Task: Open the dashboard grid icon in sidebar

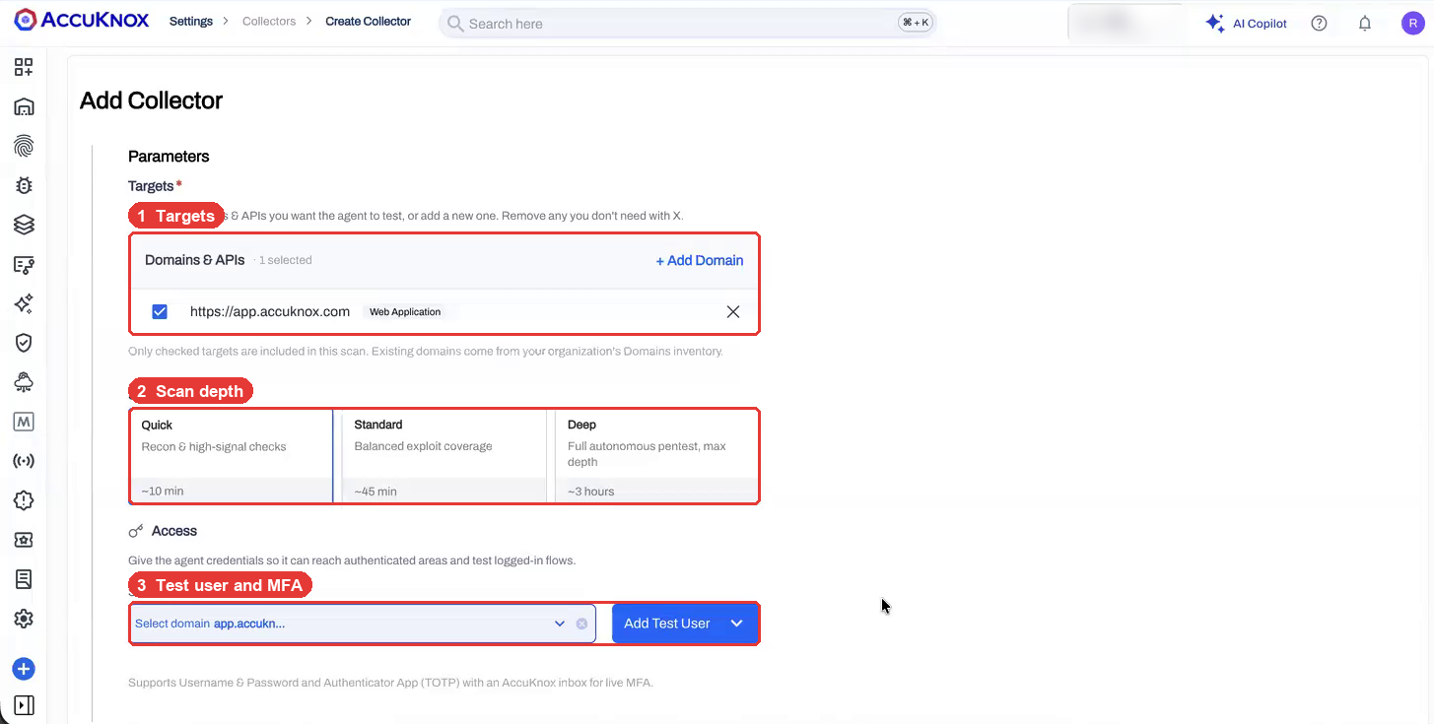Action: [24, 67]
